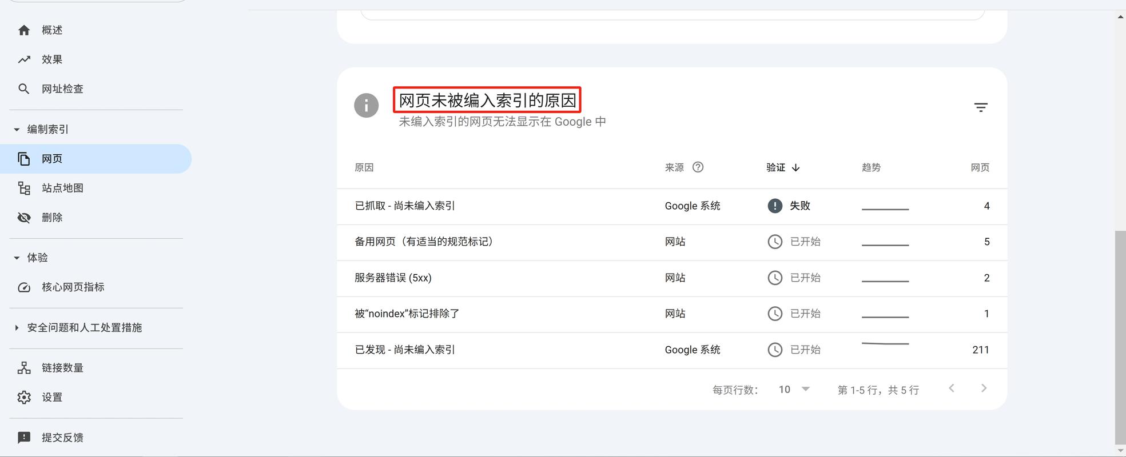Image resolution: width=1126 pixels, height=457 pixels.
Task: Select the 核心网页指标 Core Web Vitals icon
Action: [24, 287]
